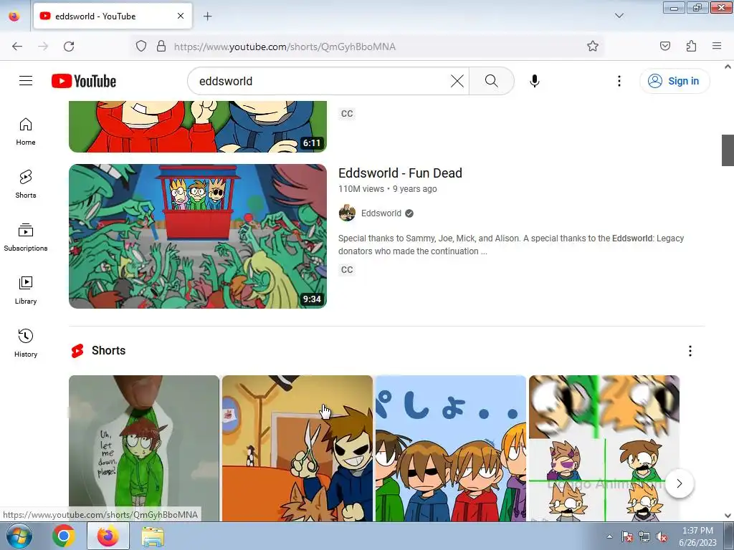734x550 pixels.
Task: Click scrollbar down arrow
Action: coord(728,516)
